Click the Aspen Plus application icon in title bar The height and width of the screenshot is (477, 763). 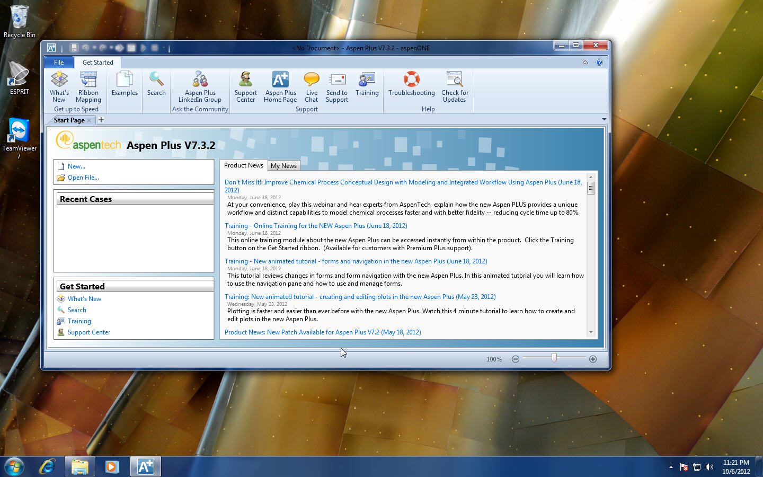pos(51,48)
